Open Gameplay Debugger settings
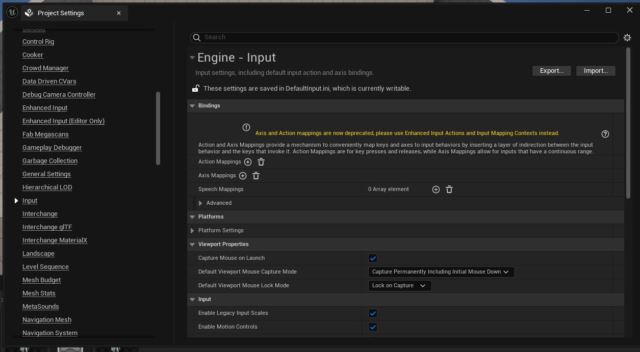 pyautogui.click(x=52, y=148)
